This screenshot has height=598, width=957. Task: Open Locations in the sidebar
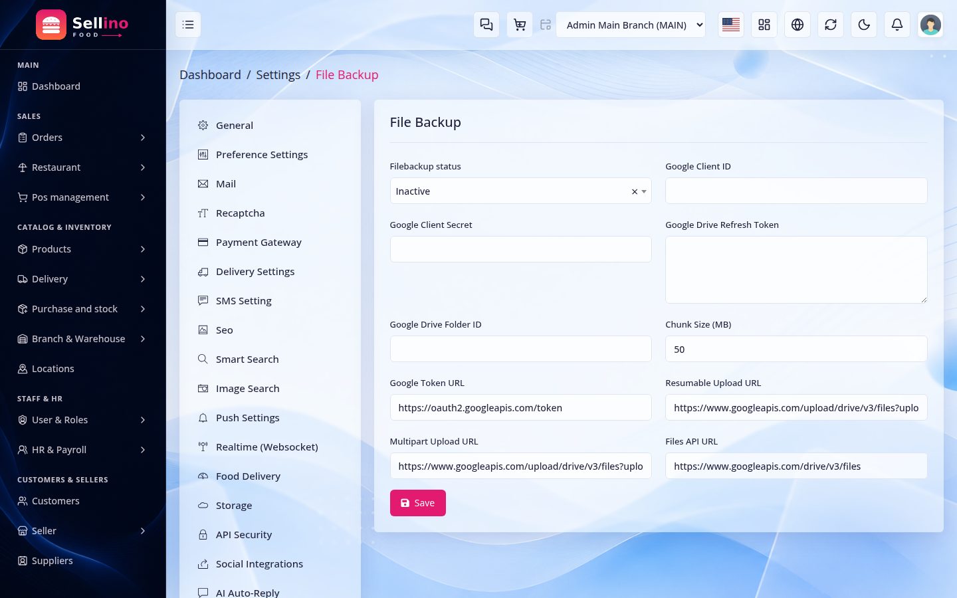(x=82, y=369)
